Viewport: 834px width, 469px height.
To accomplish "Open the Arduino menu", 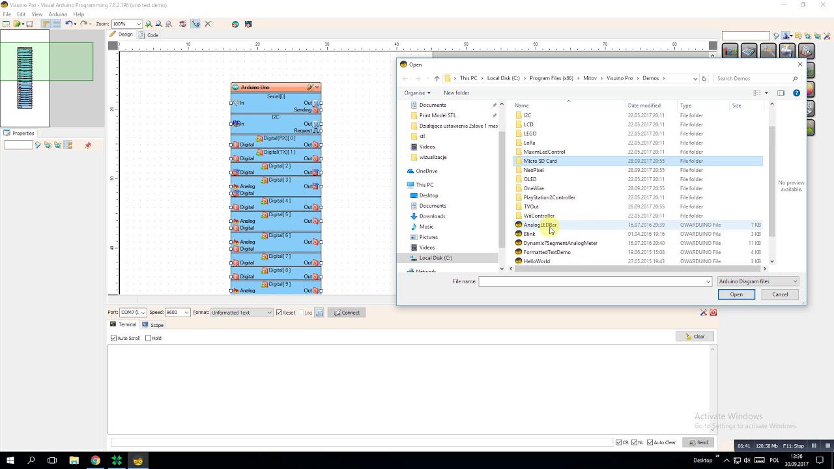I will coord(58,14).
